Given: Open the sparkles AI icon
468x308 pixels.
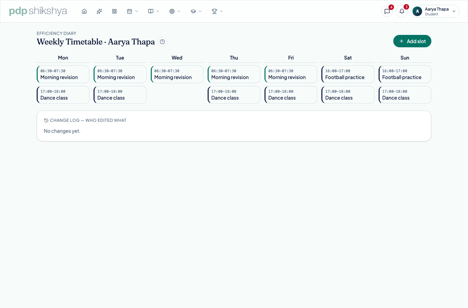Looking at the screenshot, I should [x=99, y=11].
